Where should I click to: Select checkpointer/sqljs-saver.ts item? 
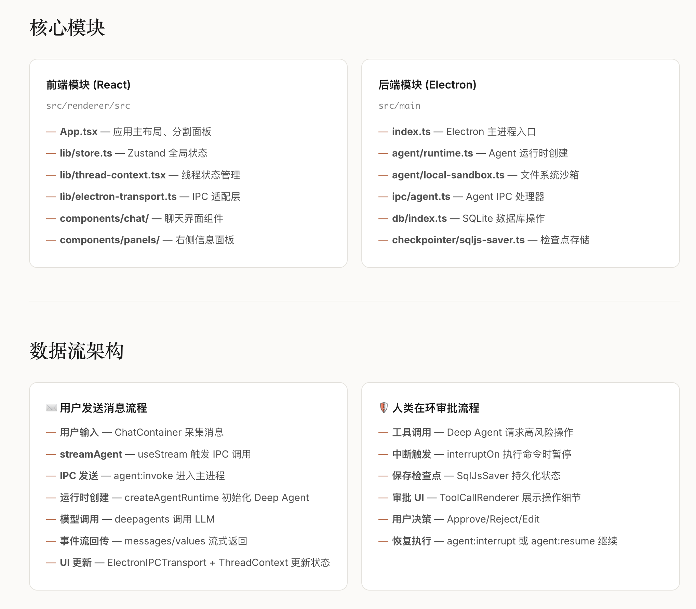(458, 240)
